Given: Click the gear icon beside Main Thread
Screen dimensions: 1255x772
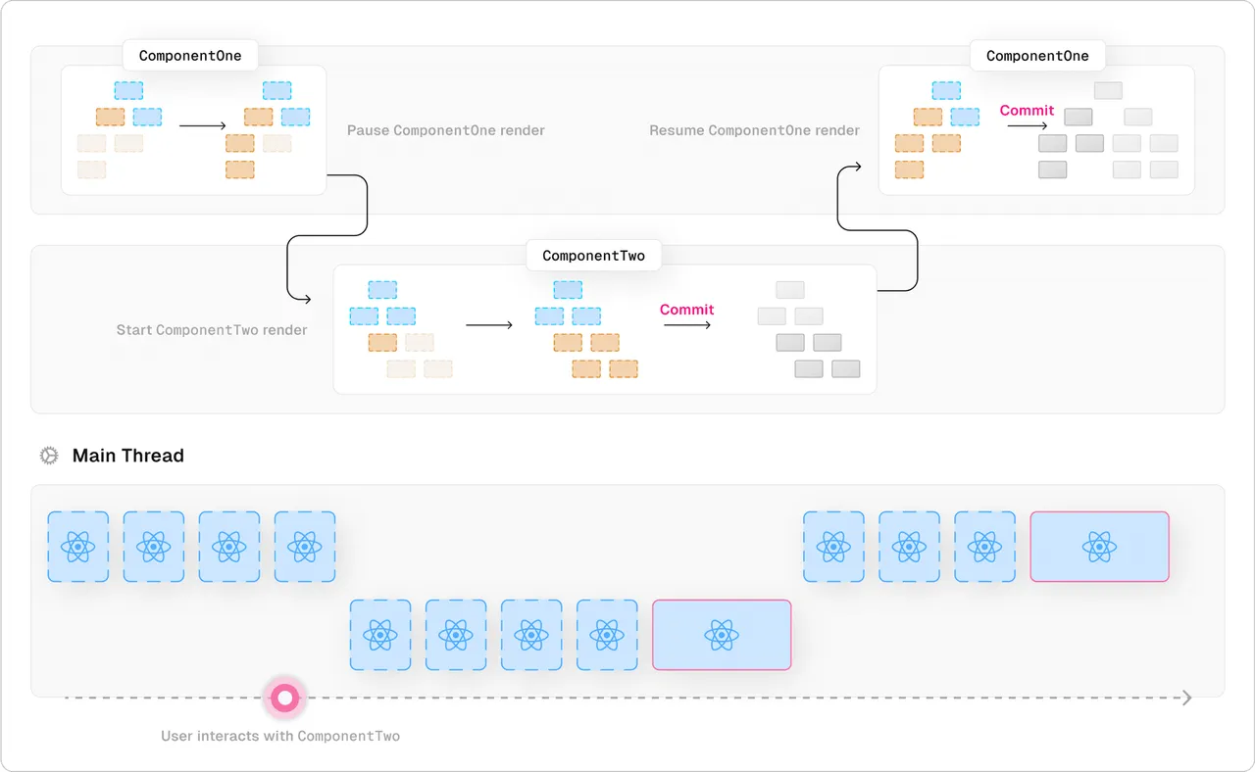Looking at the screenshot, I should [48, 456].
